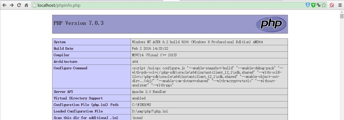This screenshot has height=120, width=344.
Task: Click the 'Compiler' row label
Action: click(61, 55)
